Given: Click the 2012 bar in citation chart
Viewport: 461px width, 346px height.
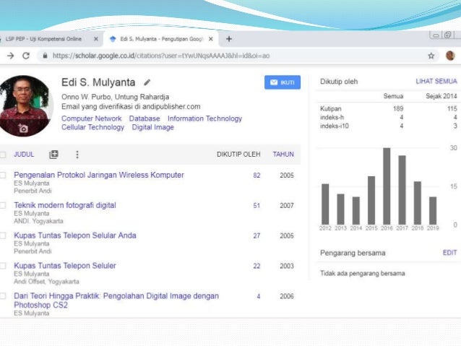Looking at the screenshot, I should 325,204.
